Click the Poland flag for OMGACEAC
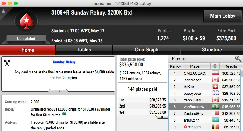Viewport: 243px width, 131px height. tap(215, 73)
